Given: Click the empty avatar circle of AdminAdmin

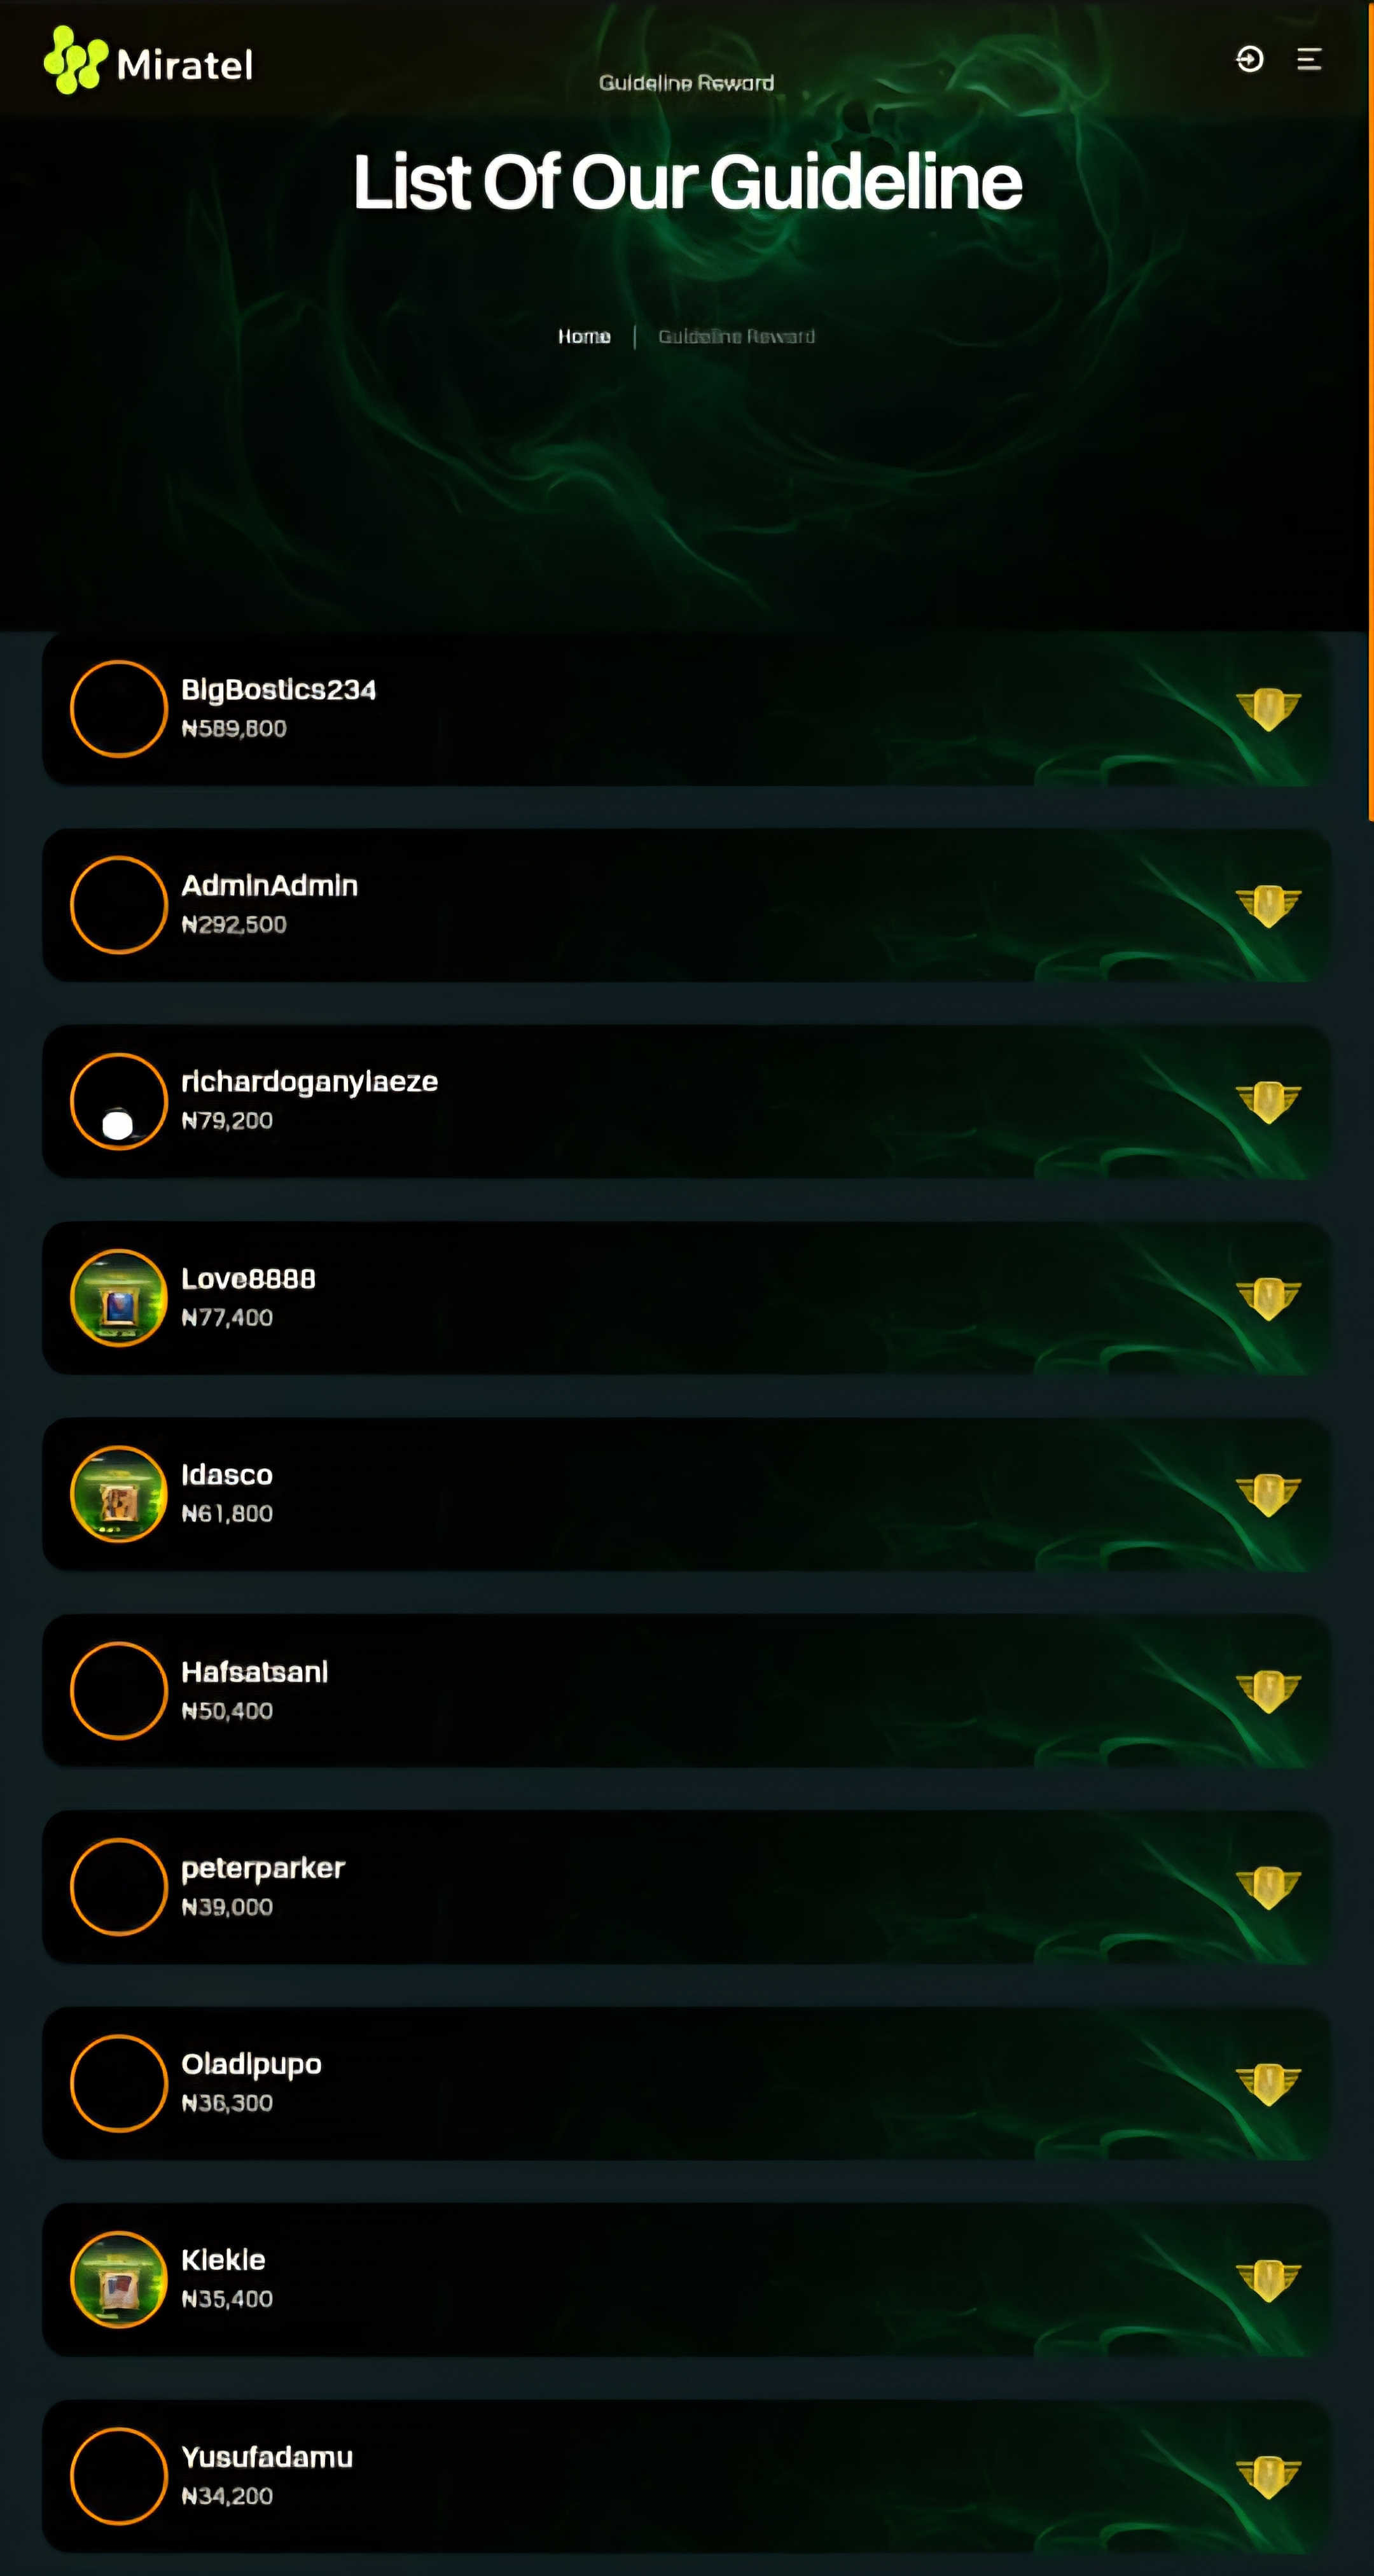Looking at the screenshot, I should point(119,905).
